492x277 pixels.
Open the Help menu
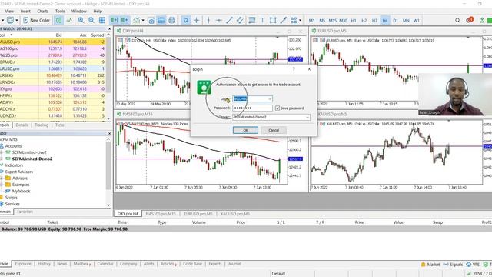coord(98,11)
